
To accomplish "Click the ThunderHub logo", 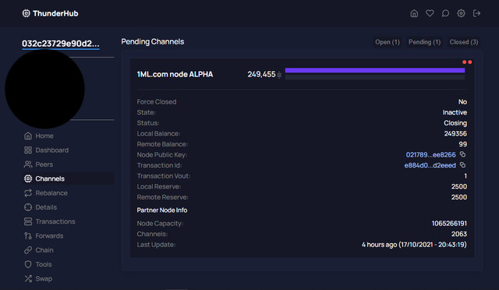I will tap(50, 13).
